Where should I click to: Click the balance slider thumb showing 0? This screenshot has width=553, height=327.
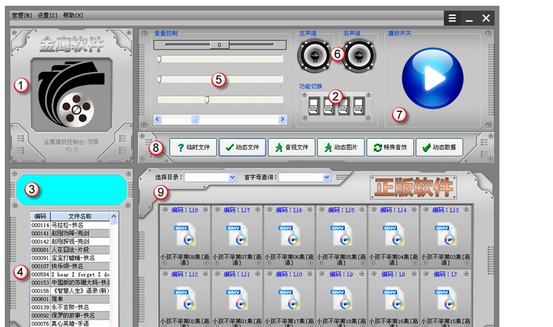219,45
